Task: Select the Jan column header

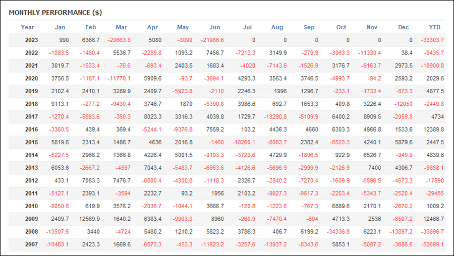Action: [60, 27]
